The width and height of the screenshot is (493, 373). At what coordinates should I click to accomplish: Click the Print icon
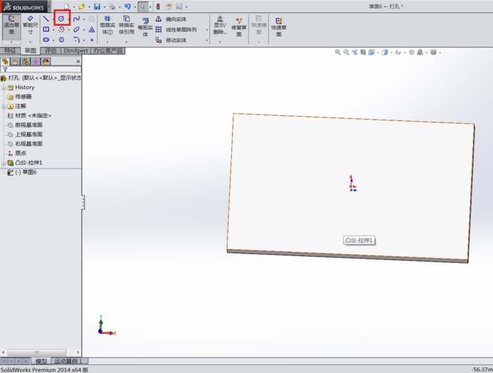[112, 6]
